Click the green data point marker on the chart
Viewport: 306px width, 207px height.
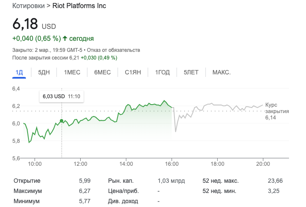pos(62,121)
